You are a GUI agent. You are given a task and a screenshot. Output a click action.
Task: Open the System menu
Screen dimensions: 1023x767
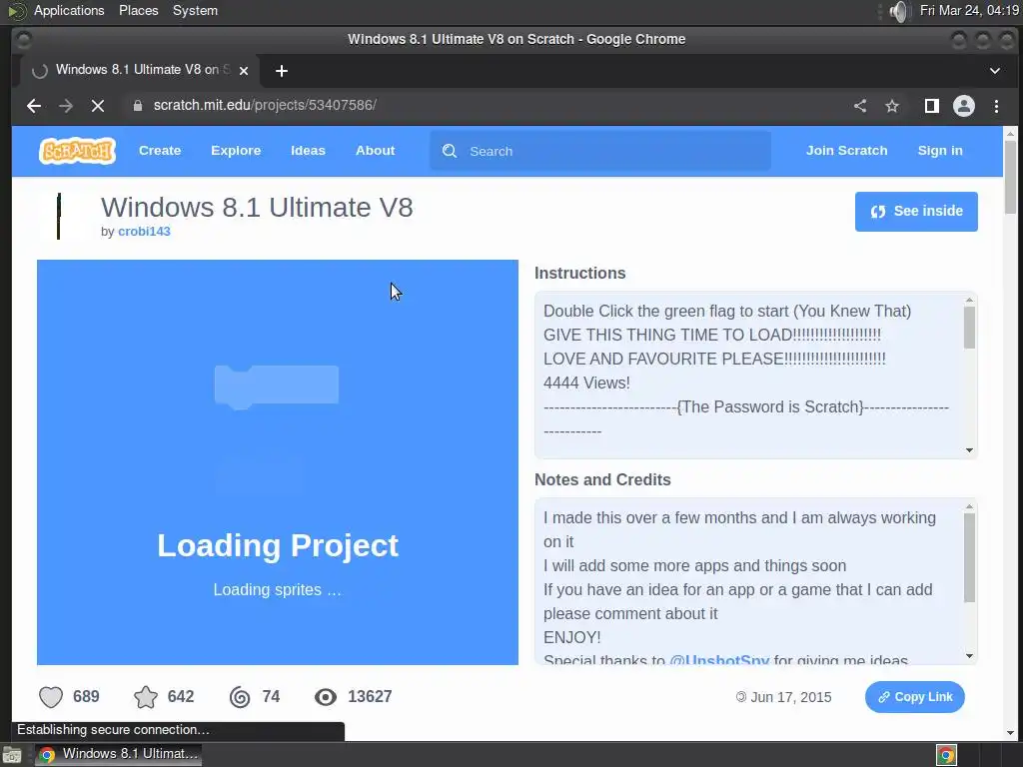pos(195,11)
